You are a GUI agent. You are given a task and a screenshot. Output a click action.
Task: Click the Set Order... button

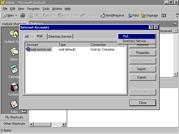pos(143,92)
